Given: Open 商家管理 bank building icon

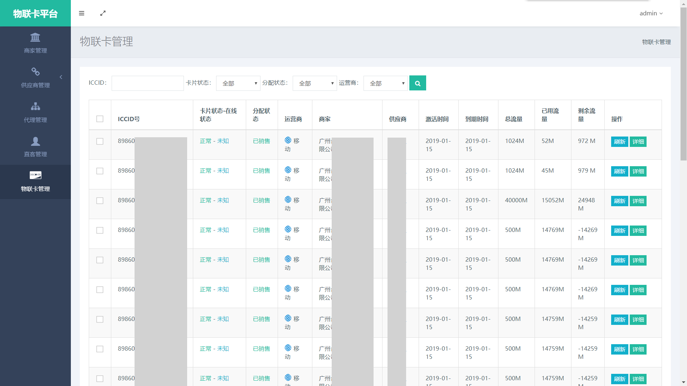Looking at the screenshot, I should click(35, 38).
